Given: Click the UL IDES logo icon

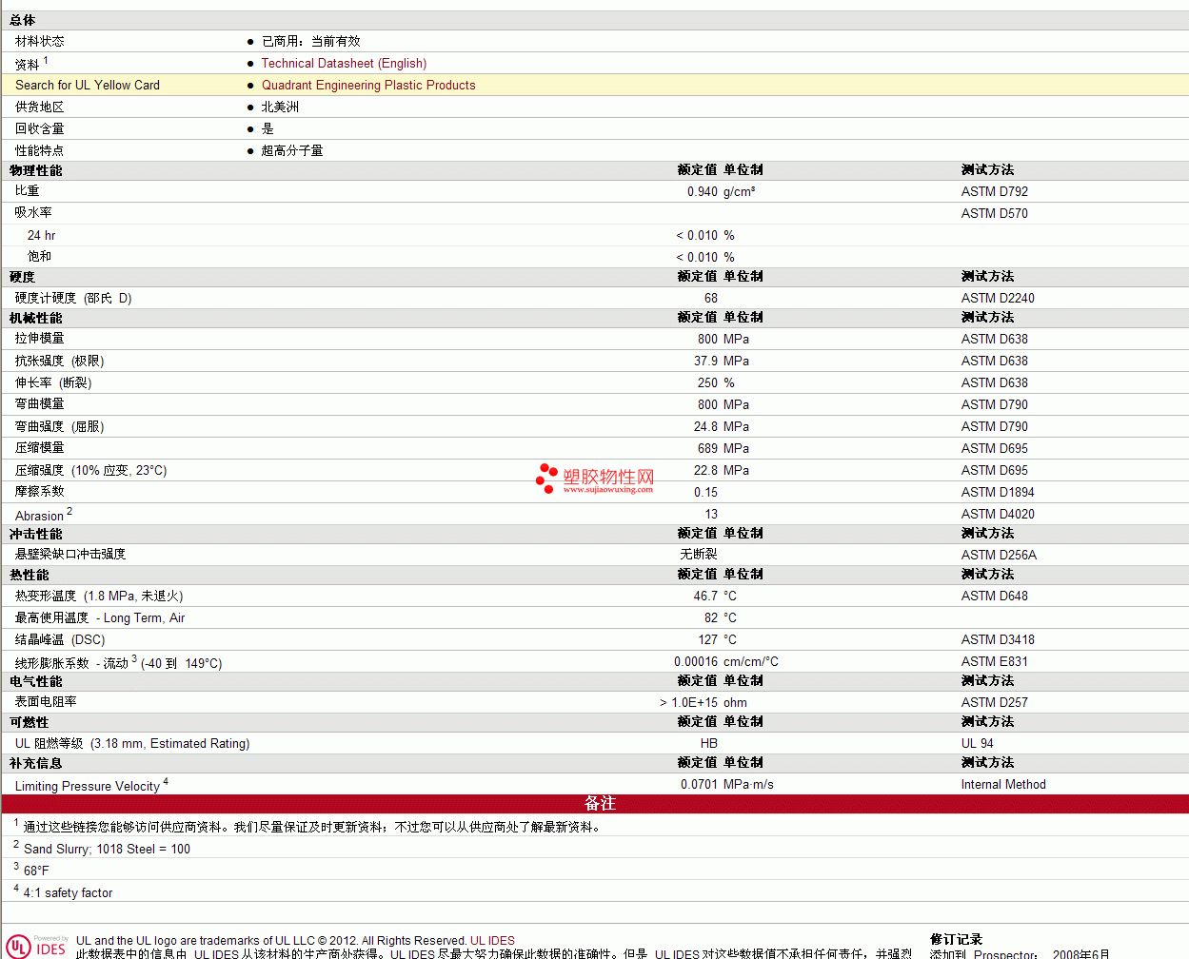Looking at the screenshot, I should pos(37,947).
